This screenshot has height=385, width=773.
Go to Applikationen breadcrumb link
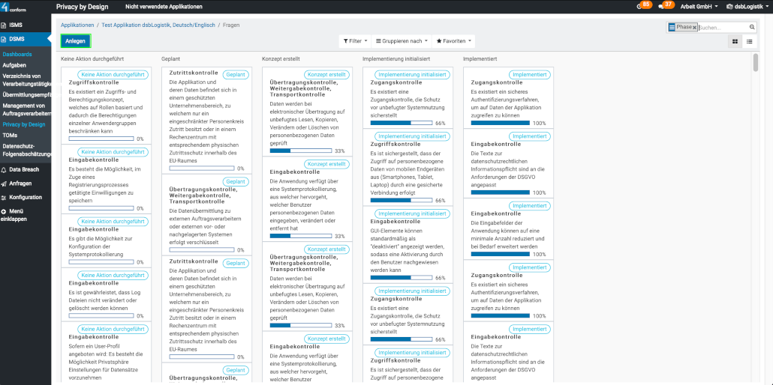pos(77,25)
